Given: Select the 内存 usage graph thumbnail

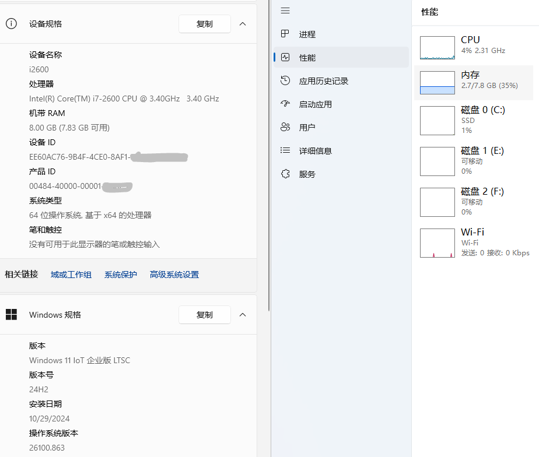Looking at the screenshot, I should [x=437, y=83].
